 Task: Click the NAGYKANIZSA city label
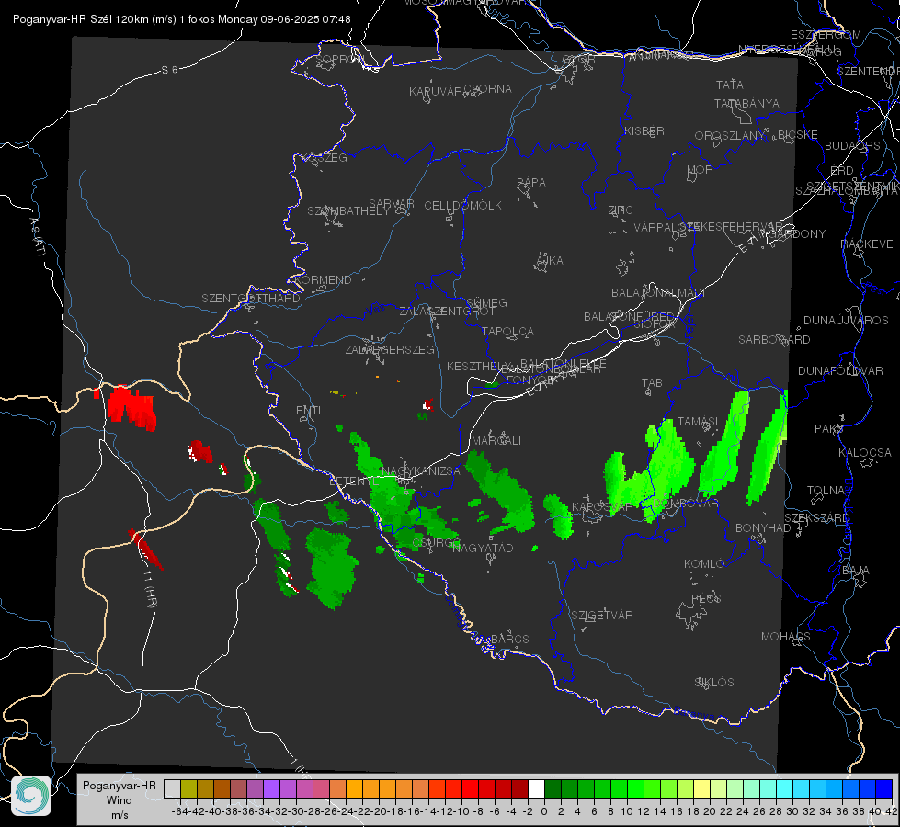[421, 471]
